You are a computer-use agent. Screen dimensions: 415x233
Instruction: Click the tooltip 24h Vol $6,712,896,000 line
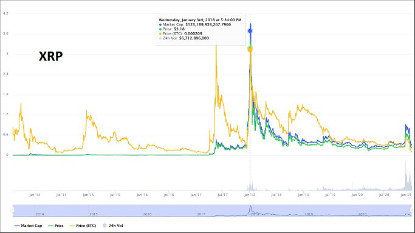pos(184,38)
